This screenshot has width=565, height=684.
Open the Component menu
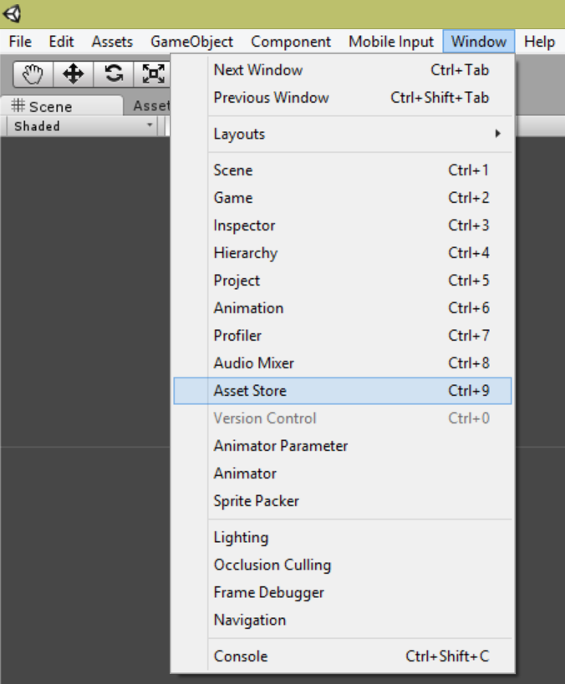291,42
